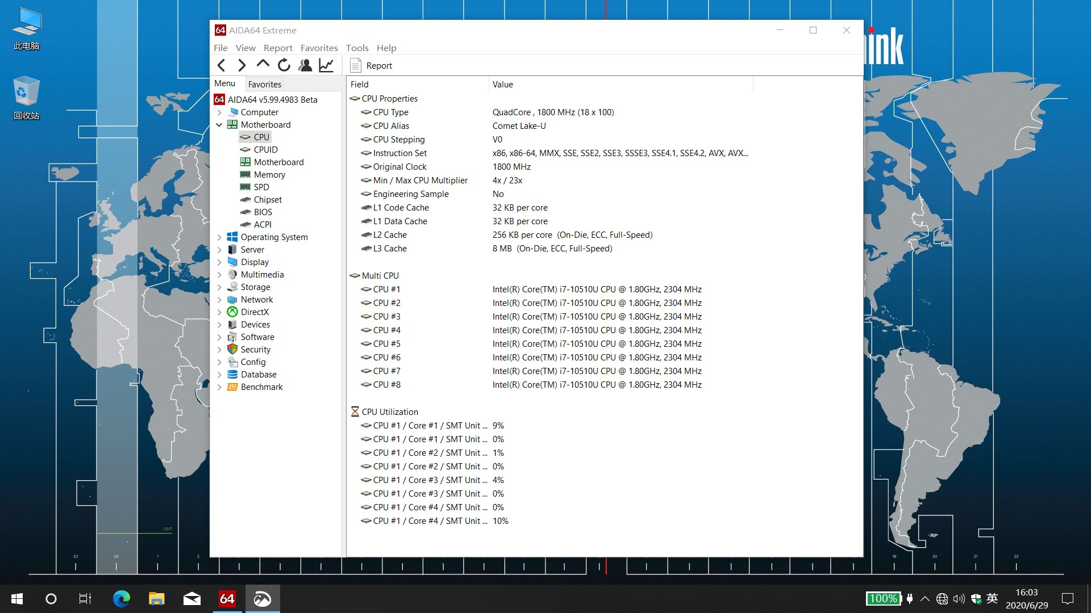Open File Explorer from taskbar
This screenshot has height=613, width=1091.
tap(156, 599)
